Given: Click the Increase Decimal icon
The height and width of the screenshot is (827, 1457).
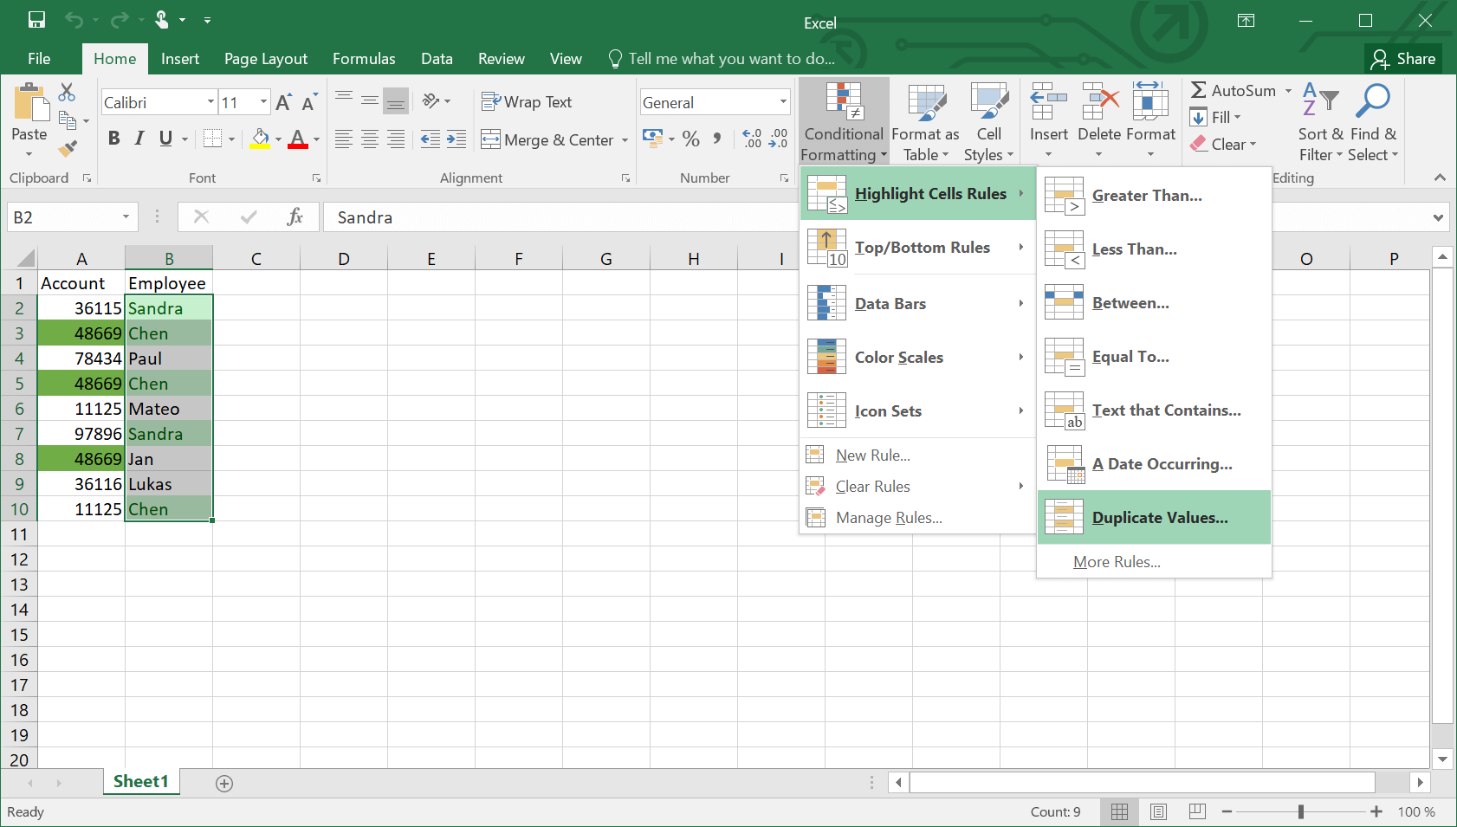Looking at the screenshot, I should [750, 137].
